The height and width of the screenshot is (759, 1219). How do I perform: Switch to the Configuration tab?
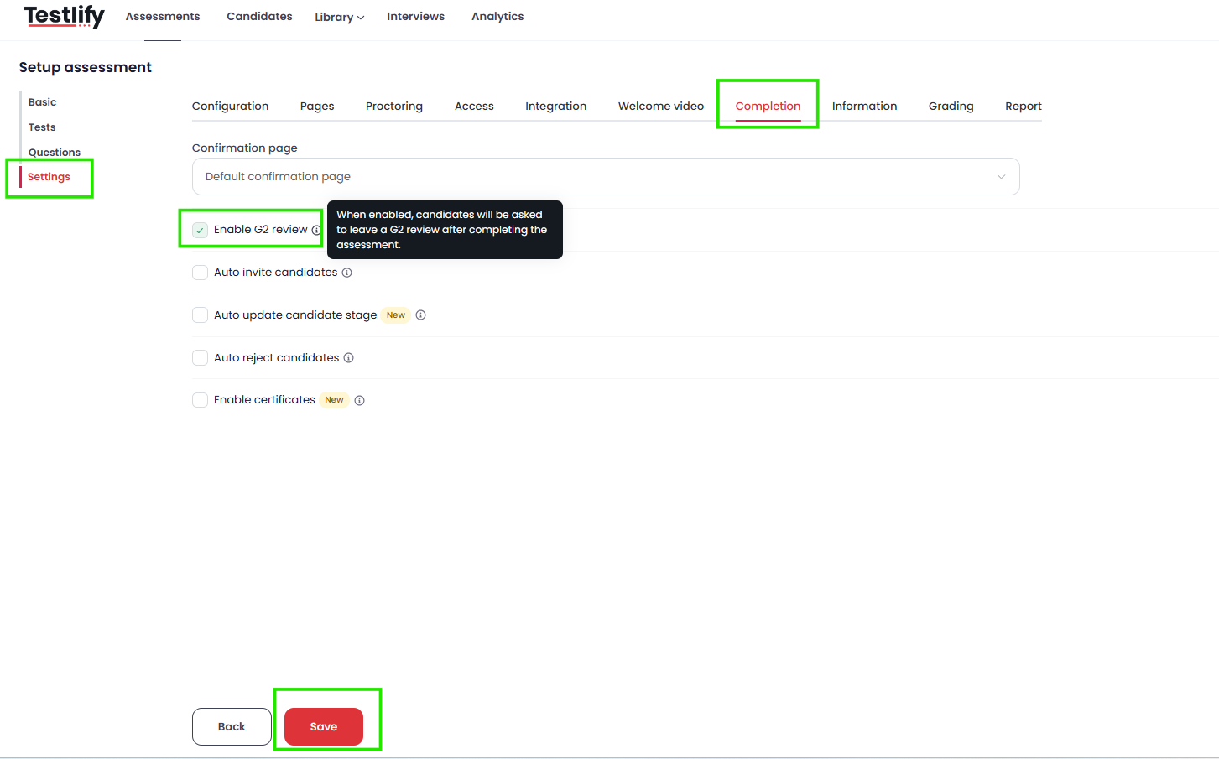tap(230, 107)
